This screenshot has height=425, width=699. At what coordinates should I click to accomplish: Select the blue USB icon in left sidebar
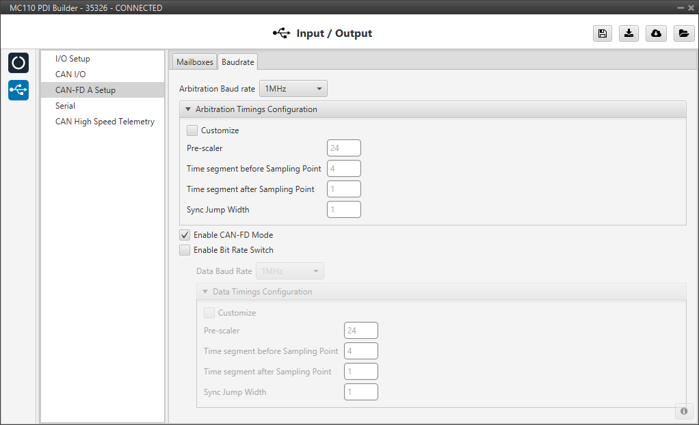click(18, 90)
